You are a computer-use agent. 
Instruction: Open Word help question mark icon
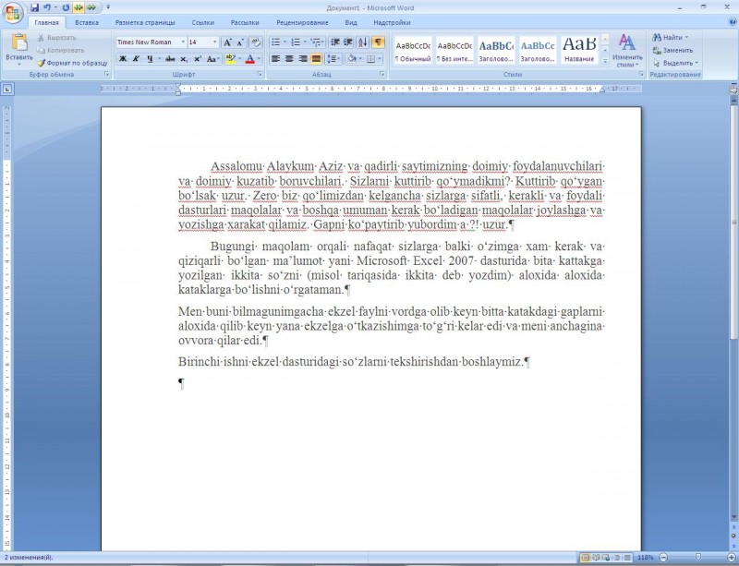[x=732, y=21]
